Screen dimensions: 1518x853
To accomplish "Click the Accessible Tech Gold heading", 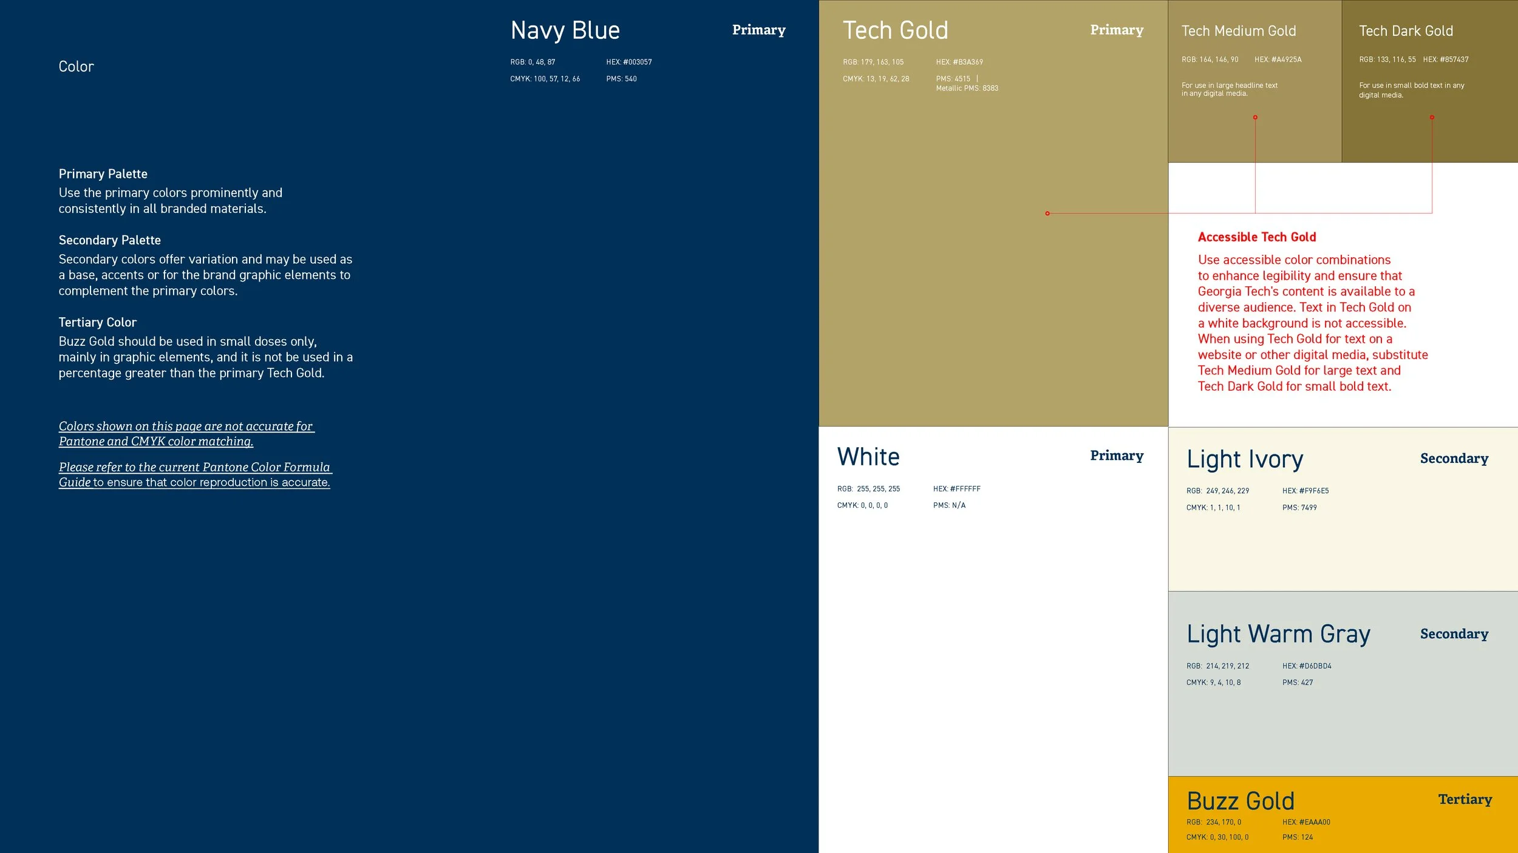I will pos(1256,237).
